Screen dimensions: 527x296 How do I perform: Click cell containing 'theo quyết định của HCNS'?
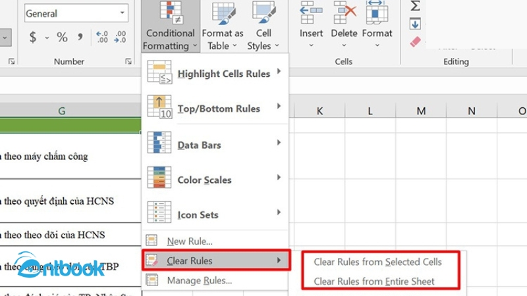point(70,201)
